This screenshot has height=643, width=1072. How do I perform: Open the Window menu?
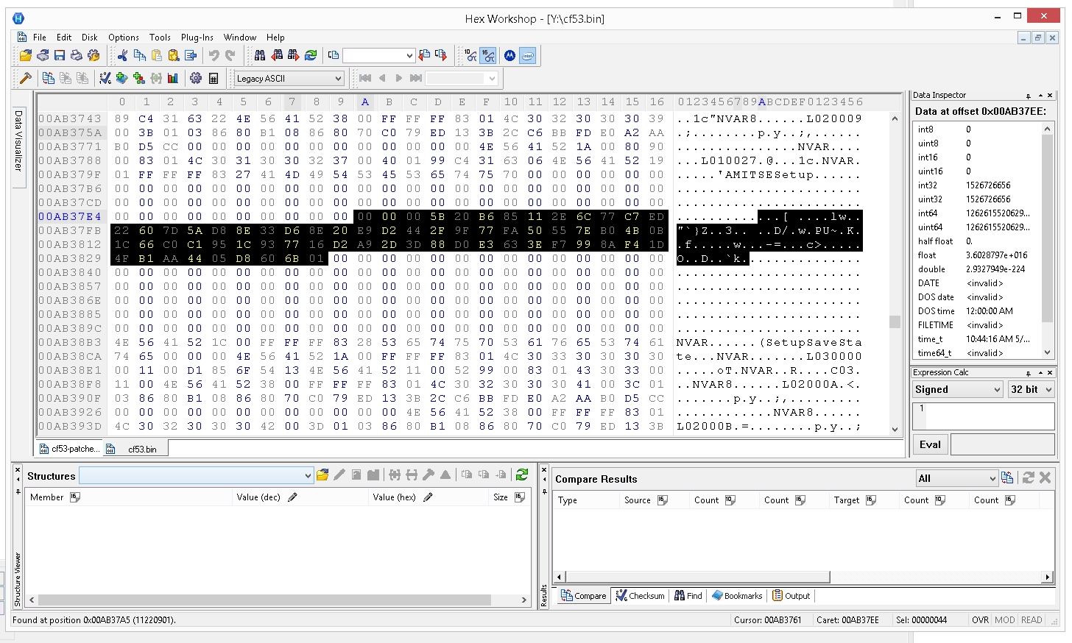[x=240, y=38]
